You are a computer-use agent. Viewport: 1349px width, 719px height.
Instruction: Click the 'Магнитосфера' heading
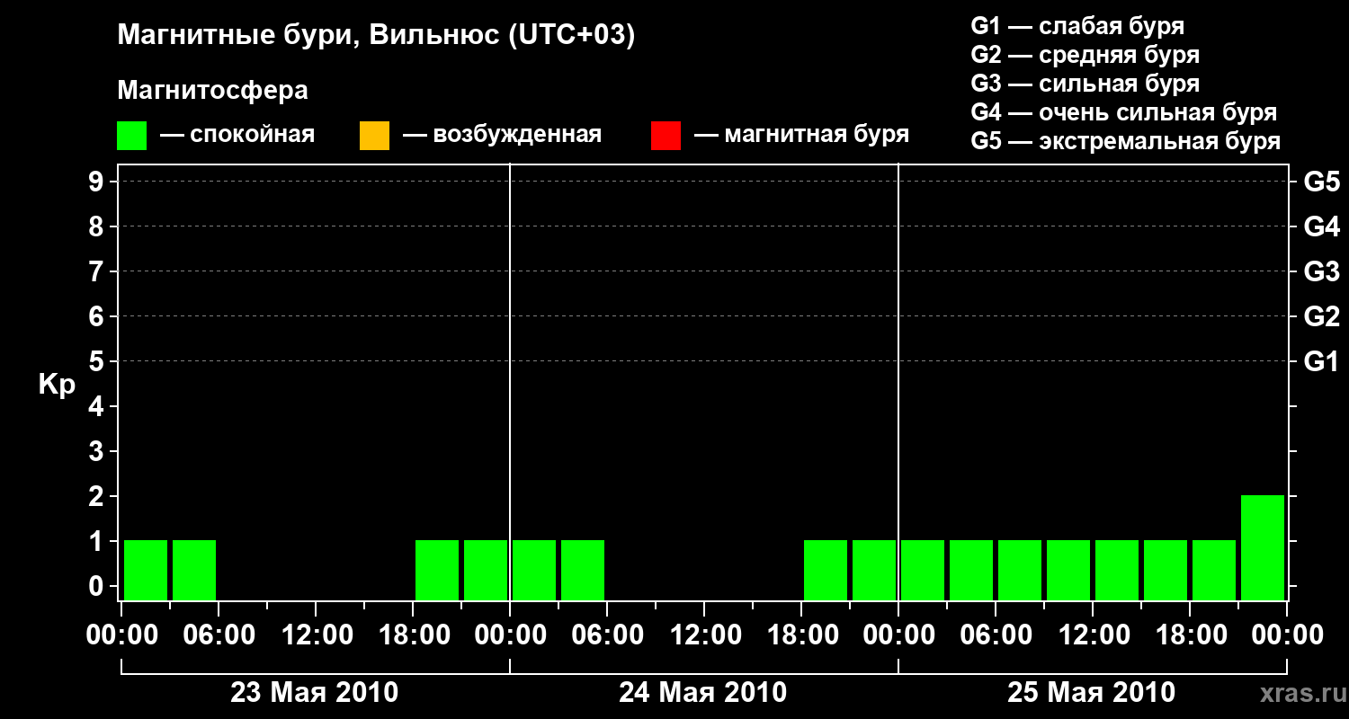(x=212, y=91)
